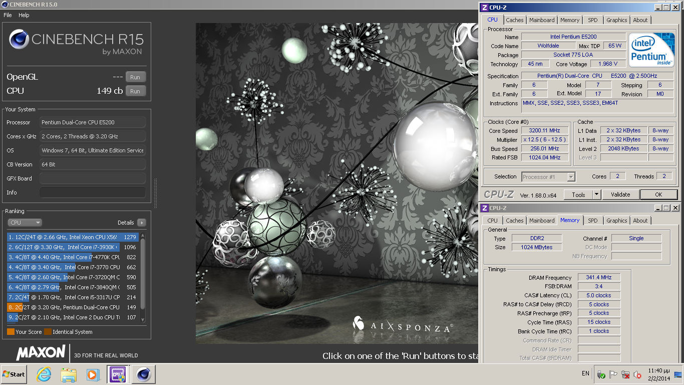Click the Core Voltage 1.968 V value

608,64
